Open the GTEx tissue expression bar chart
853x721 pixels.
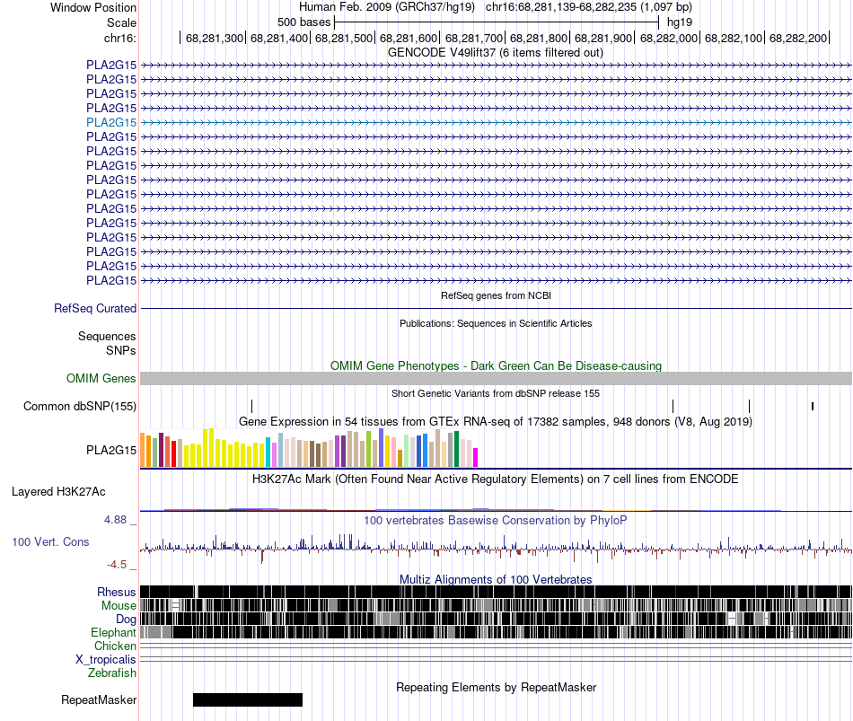309,448
